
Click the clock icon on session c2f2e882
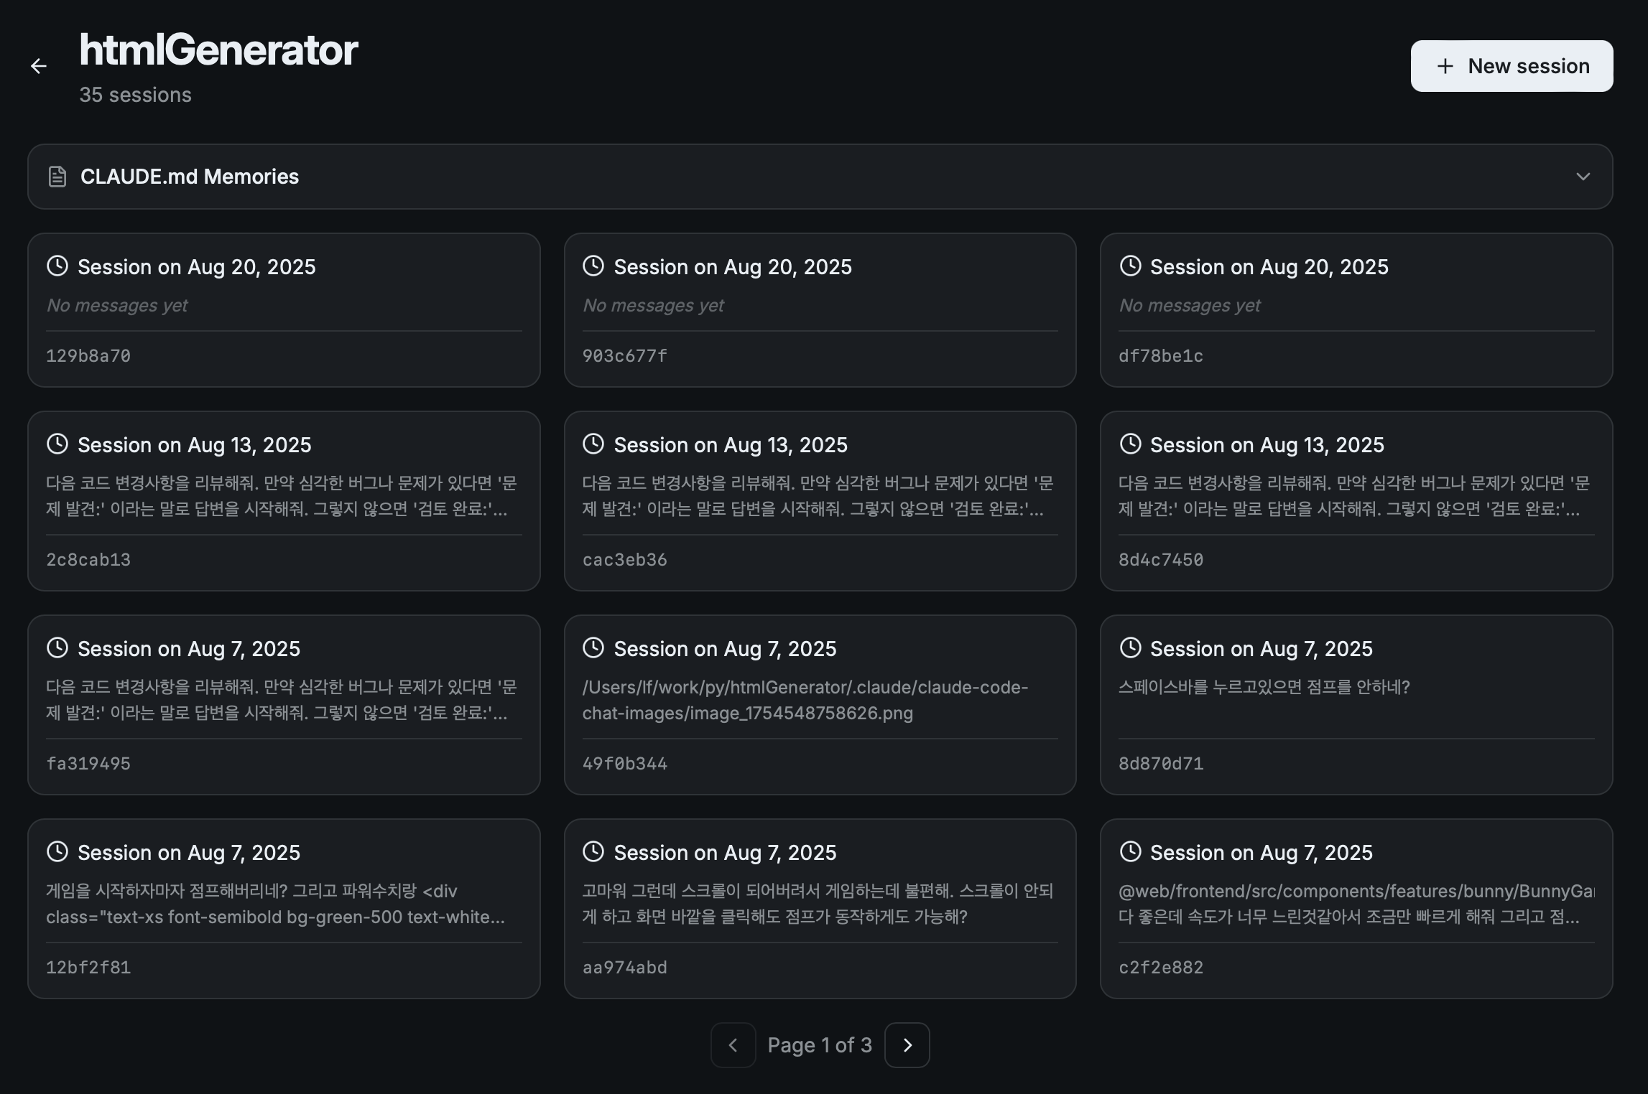point(1130,852)
